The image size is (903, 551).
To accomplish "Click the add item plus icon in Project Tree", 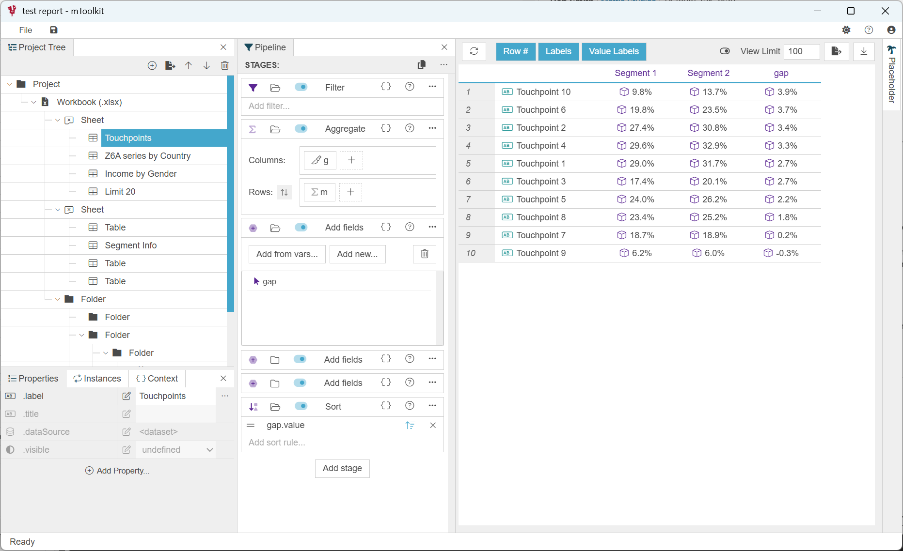I will tap(152, 65).
